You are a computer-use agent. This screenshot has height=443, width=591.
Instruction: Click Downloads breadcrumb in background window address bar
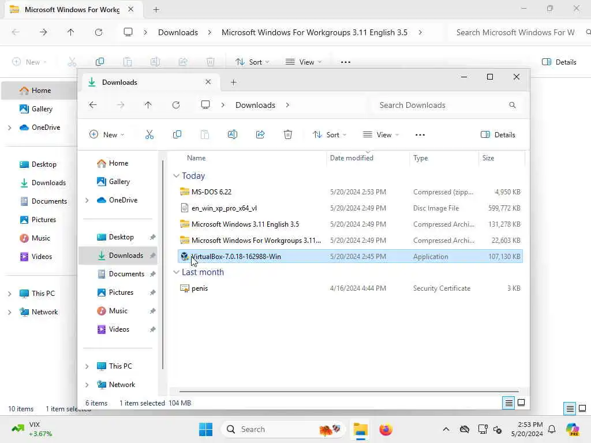[178, 32]
